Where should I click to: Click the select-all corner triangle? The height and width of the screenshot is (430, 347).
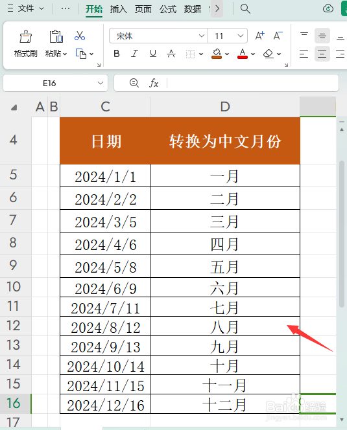(x=14, y=107)
